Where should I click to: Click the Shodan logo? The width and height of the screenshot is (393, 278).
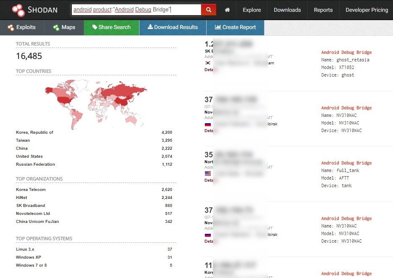click(x=35, y=10)
